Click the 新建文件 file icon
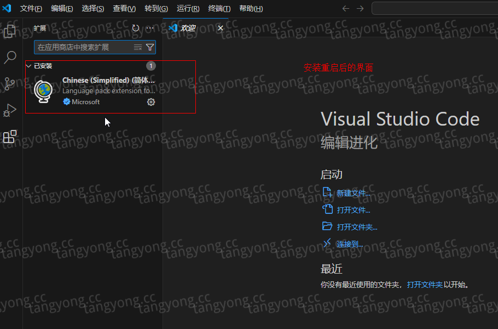 (x=327, y=192)
